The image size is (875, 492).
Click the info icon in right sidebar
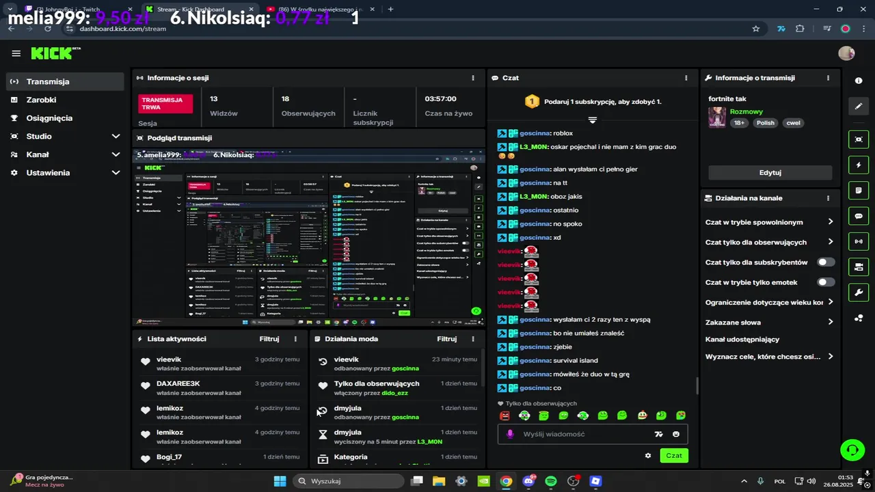tap(859, 81)
